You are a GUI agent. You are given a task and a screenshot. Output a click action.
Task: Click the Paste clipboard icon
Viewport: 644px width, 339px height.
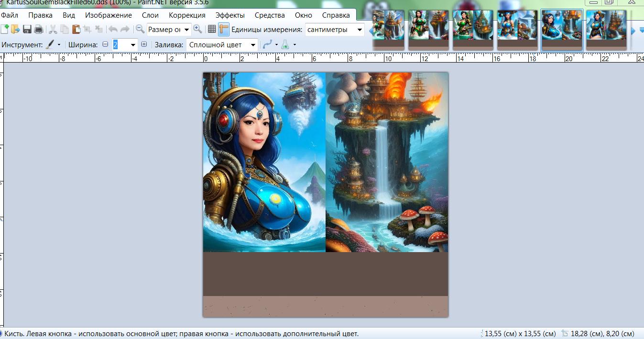[x=76, y=30]
